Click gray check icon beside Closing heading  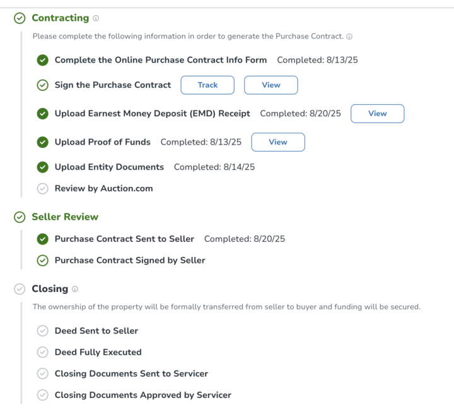point(20,289)
